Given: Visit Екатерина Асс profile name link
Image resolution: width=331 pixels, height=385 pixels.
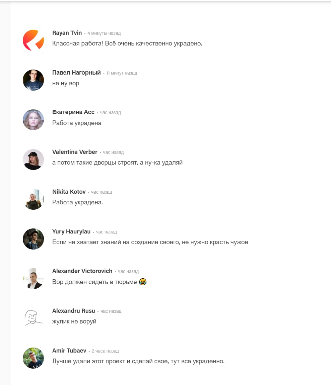Looking at the screenshot, I should 73,112.
